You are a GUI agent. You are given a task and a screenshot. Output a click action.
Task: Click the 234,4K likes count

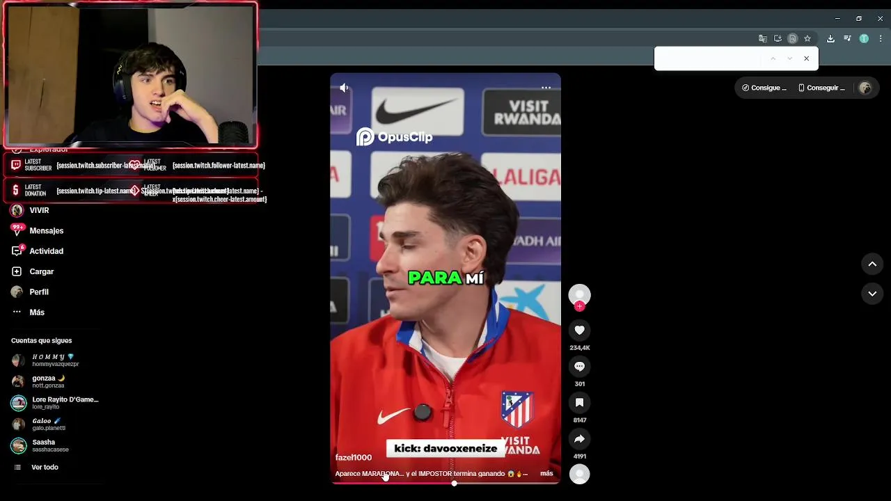tap(579, 347)
